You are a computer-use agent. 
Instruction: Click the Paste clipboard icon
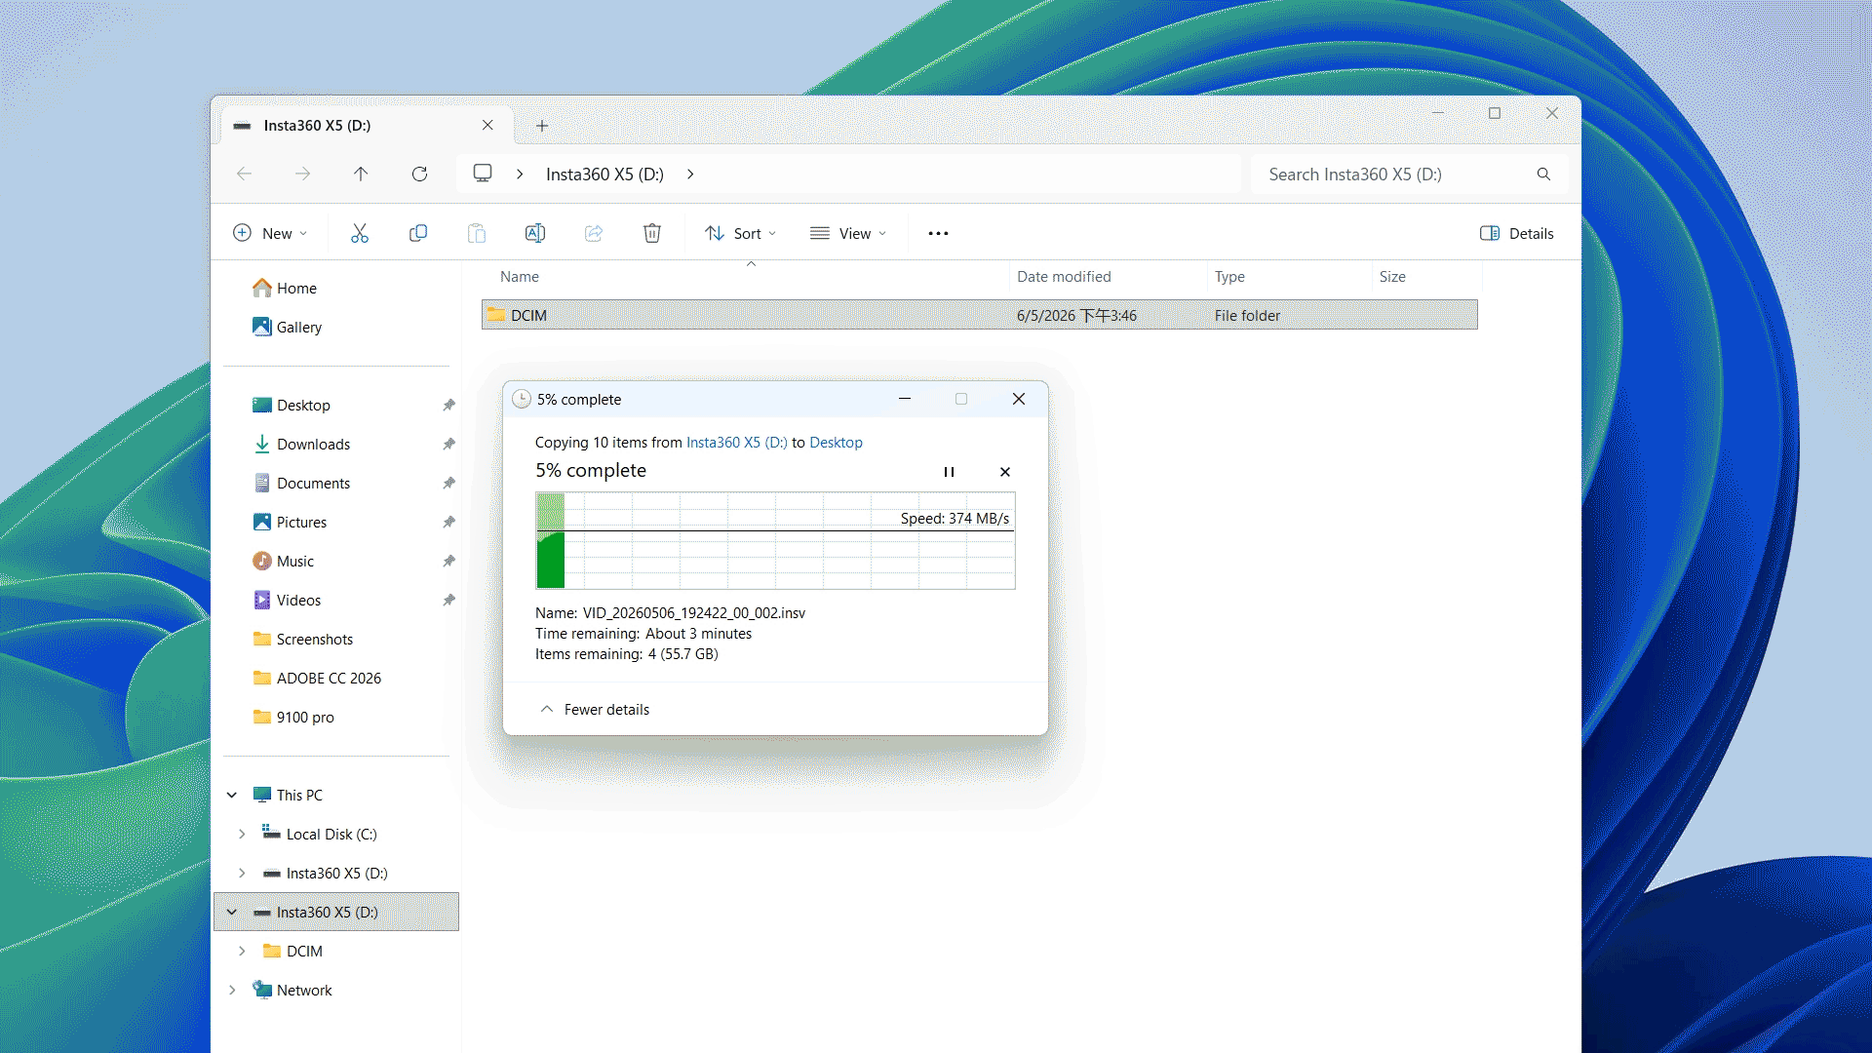click(x=477, y=233)
